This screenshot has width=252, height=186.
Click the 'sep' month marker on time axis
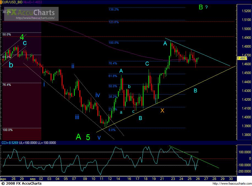(x=33, y=179)
